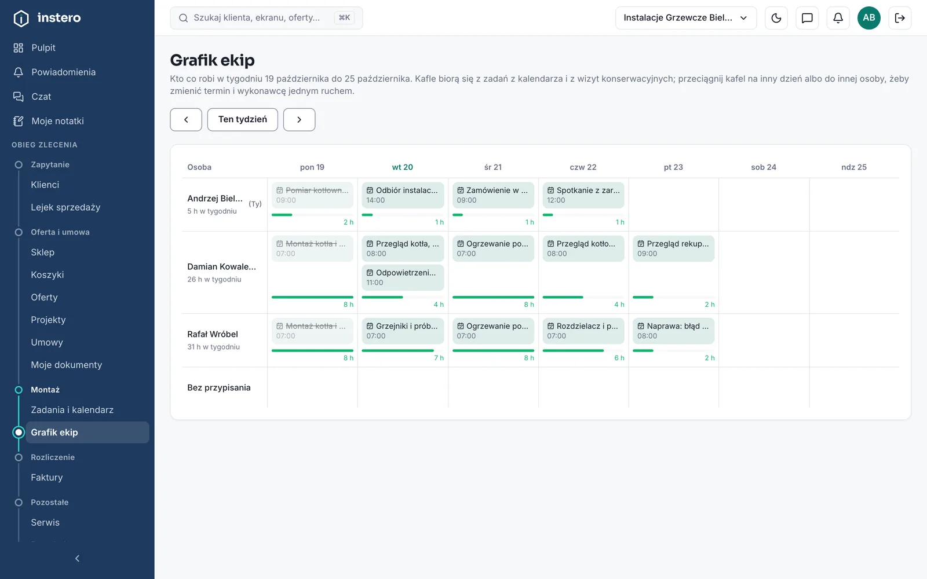Click the instero logo icon
The image size is (927, 579).
(x=21, y=18)
